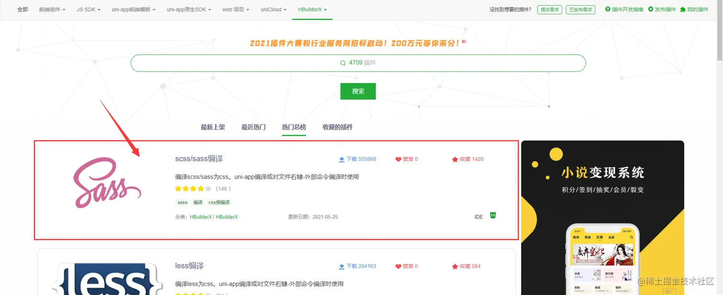The height and width of the screenshot is (295, 723).
Task: Toggle the 收藏 star on less编译 plugin
Action: pyautogui.click(x=454, y=266)
